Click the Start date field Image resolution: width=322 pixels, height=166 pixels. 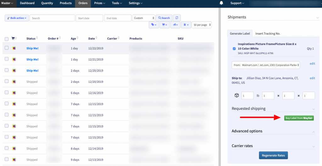click(89, 18)
